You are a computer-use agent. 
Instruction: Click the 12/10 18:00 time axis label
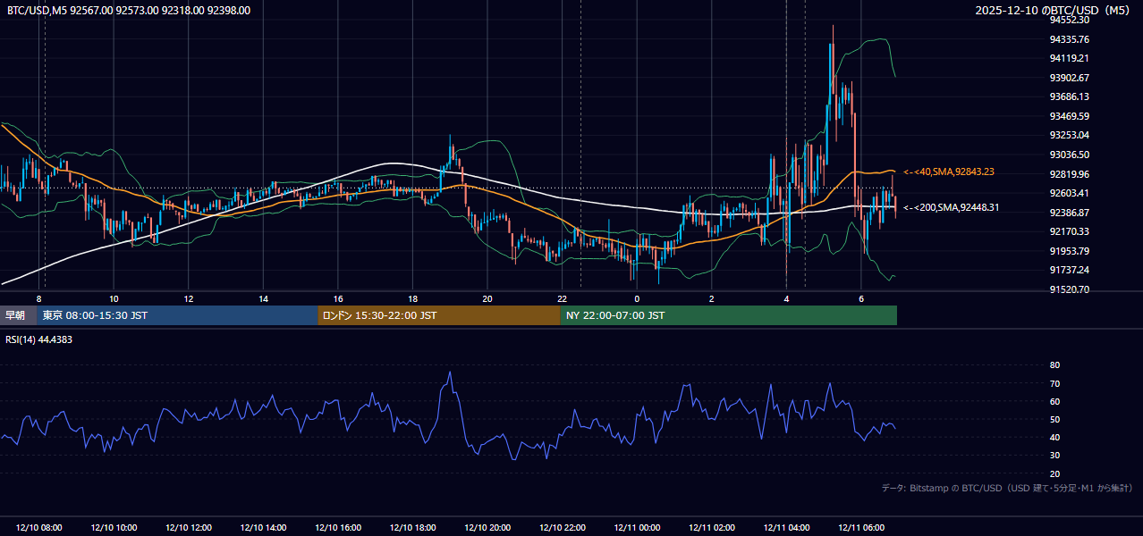(x=412, y=528)
